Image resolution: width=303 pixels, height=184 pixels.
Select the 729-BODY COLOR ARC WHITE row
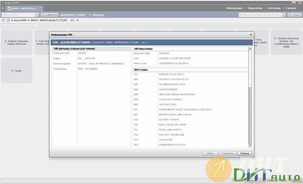click(190, 58)
